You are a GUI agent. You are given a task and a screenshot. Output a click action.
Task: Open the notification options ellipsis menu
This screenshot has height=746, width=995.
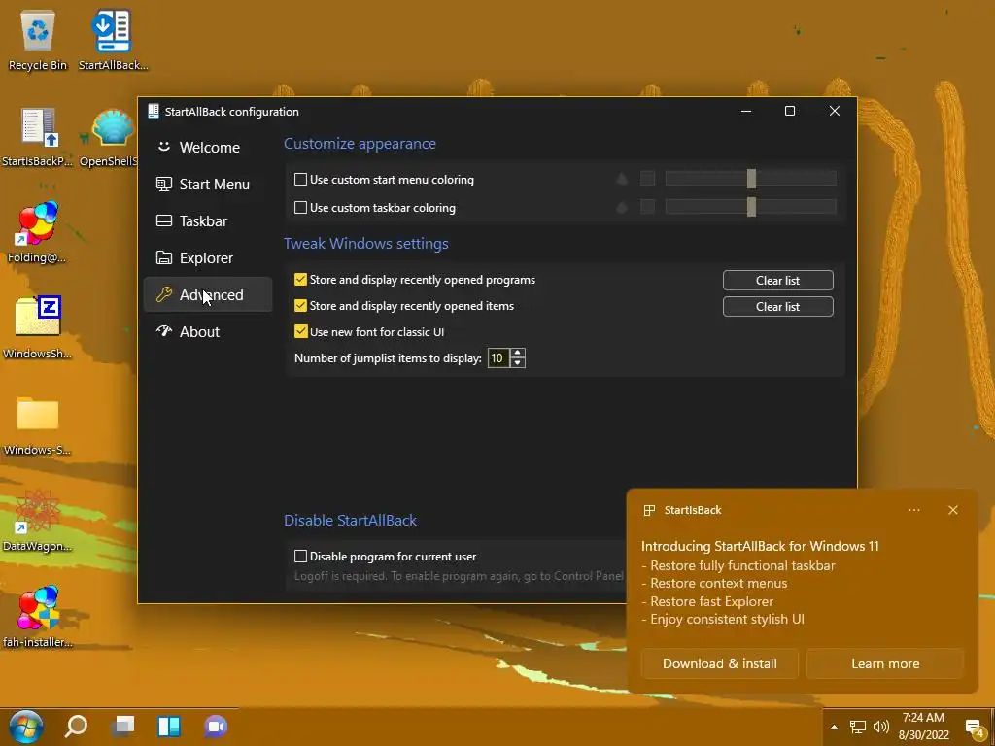913,510
